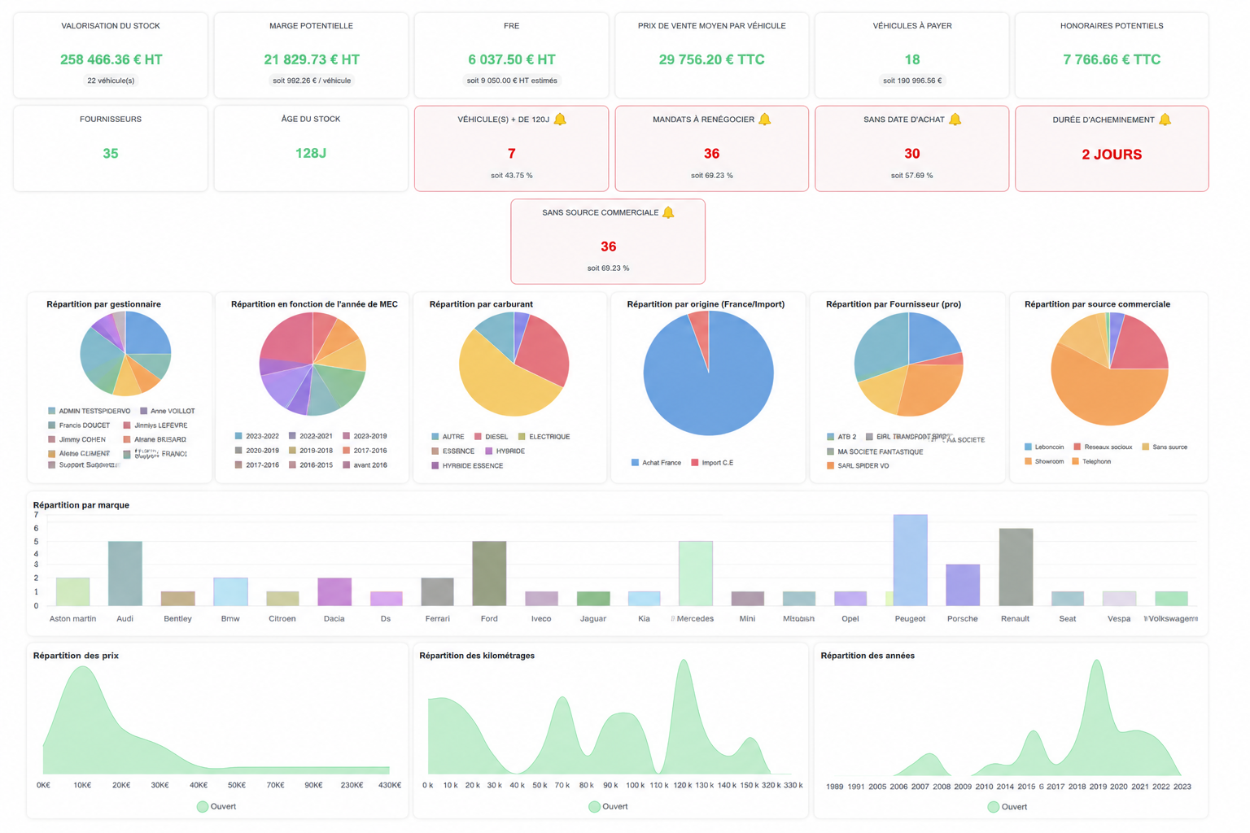Click the Dacia bar in brand chart
Image resolution: width=1250 pixels, height=833 pixels.
pyautogui.click(x=334, y=592)
